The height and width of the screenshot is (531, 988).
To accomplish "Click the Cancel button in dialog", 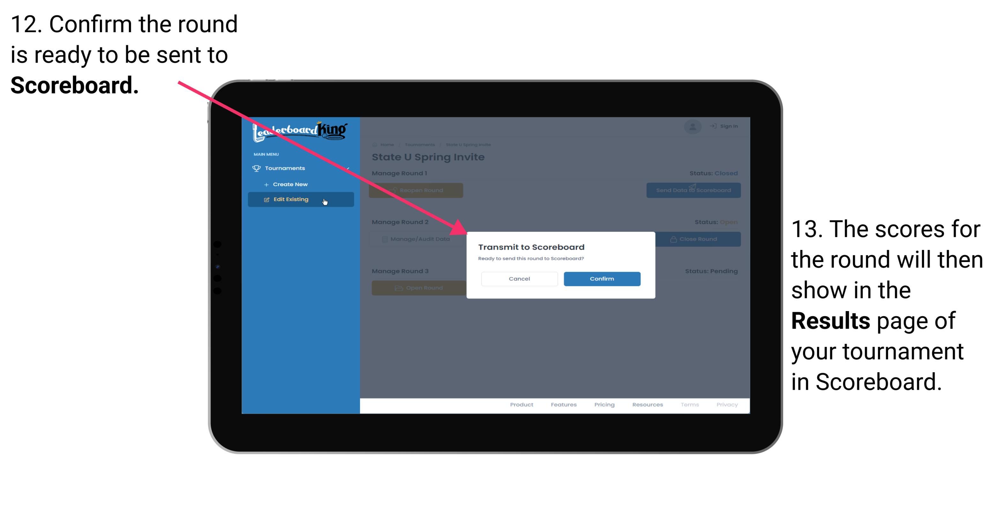I will (519, 279).
